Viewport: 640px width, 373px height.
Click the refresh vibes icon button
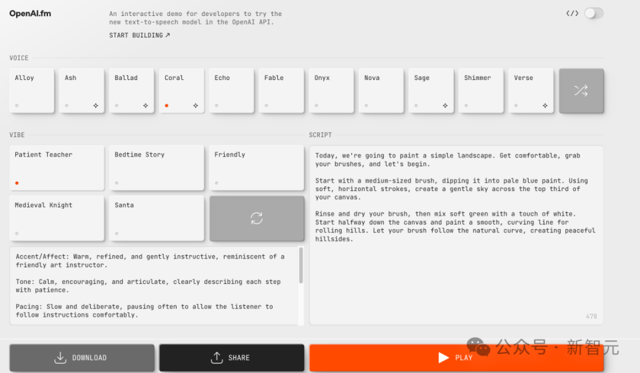coord(257,218)
